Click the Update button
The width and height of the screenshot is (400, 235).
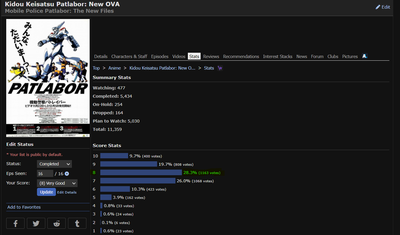[x=46, y=192]
